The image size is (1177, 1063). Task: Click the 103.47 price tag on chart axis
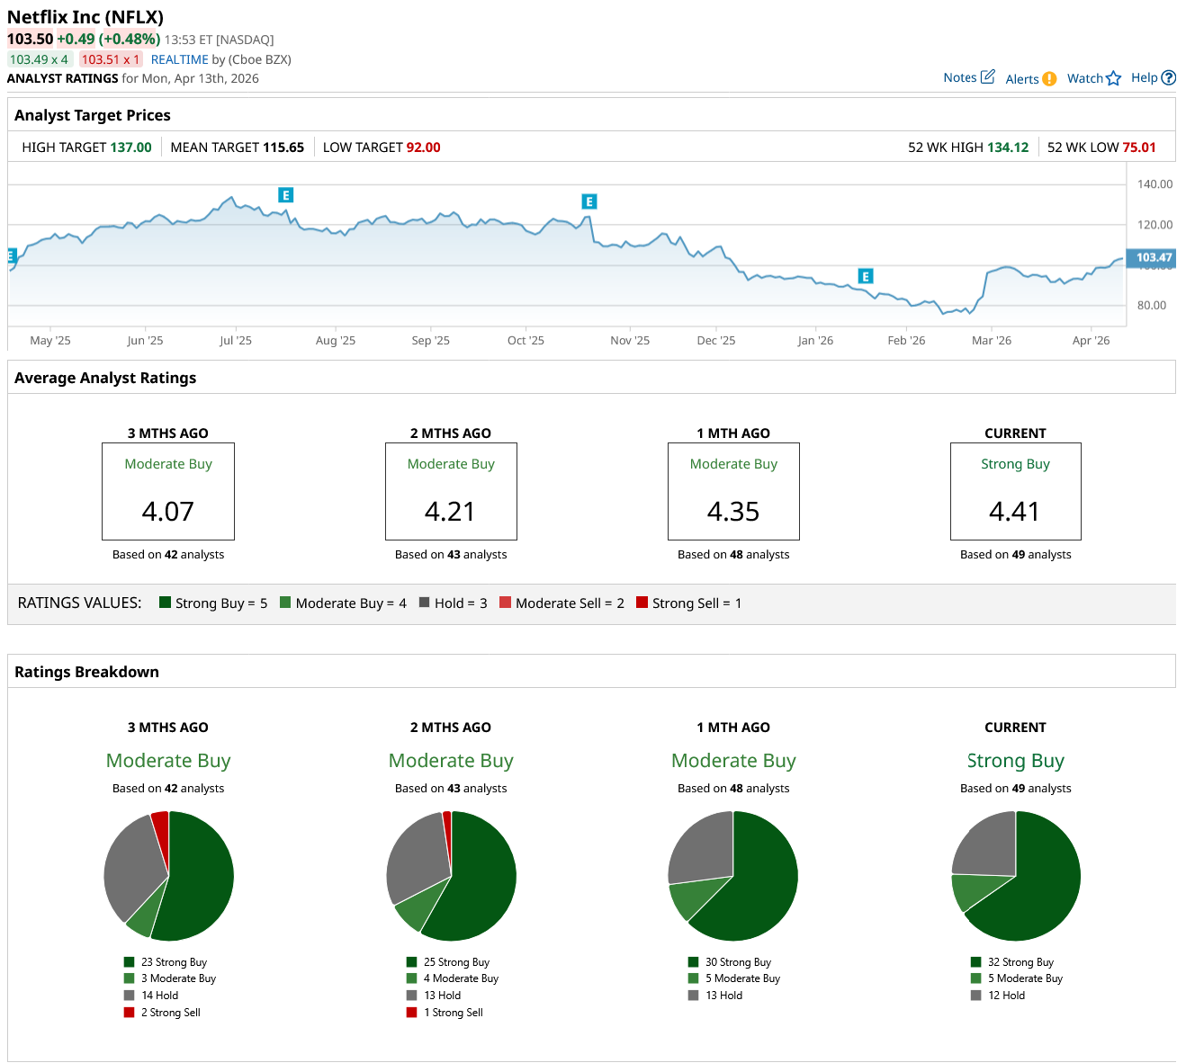pyautogui.click(x=1151, y=257)
